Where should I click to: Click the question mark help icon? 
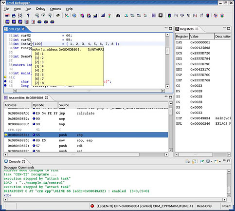[28, 16]
